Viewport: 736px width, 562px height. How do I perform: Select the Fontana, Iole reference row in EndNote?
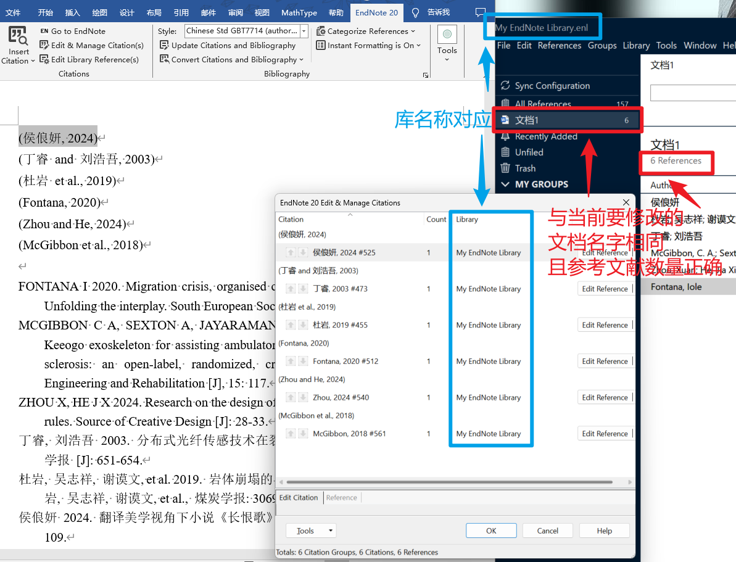point(688,287)
